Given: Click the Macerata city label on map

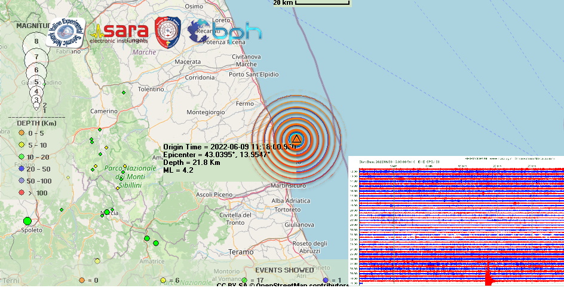Looking at the screenshot, I should (188, 62).
